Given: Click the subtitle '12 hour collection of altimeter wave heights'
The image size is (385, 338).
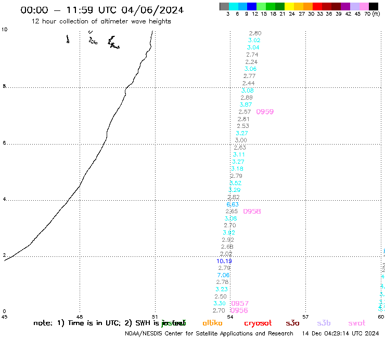Looking at the screenshot, I should [x=101, y=21].
